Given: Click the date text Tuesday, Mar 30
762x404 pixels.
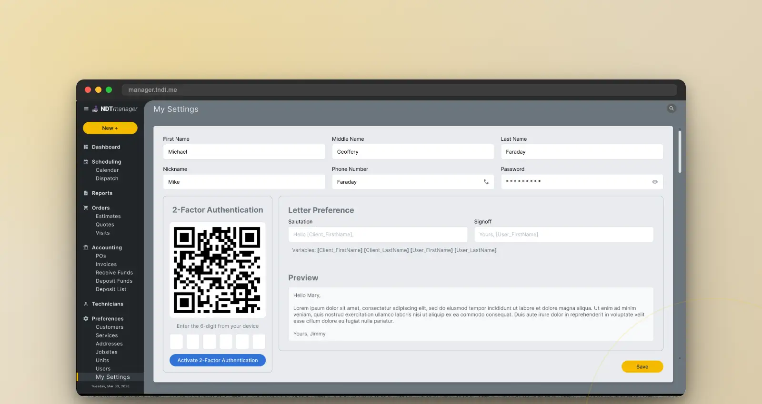Looking at the screenshot, I should pyautogui.click(x=110, y=386).
